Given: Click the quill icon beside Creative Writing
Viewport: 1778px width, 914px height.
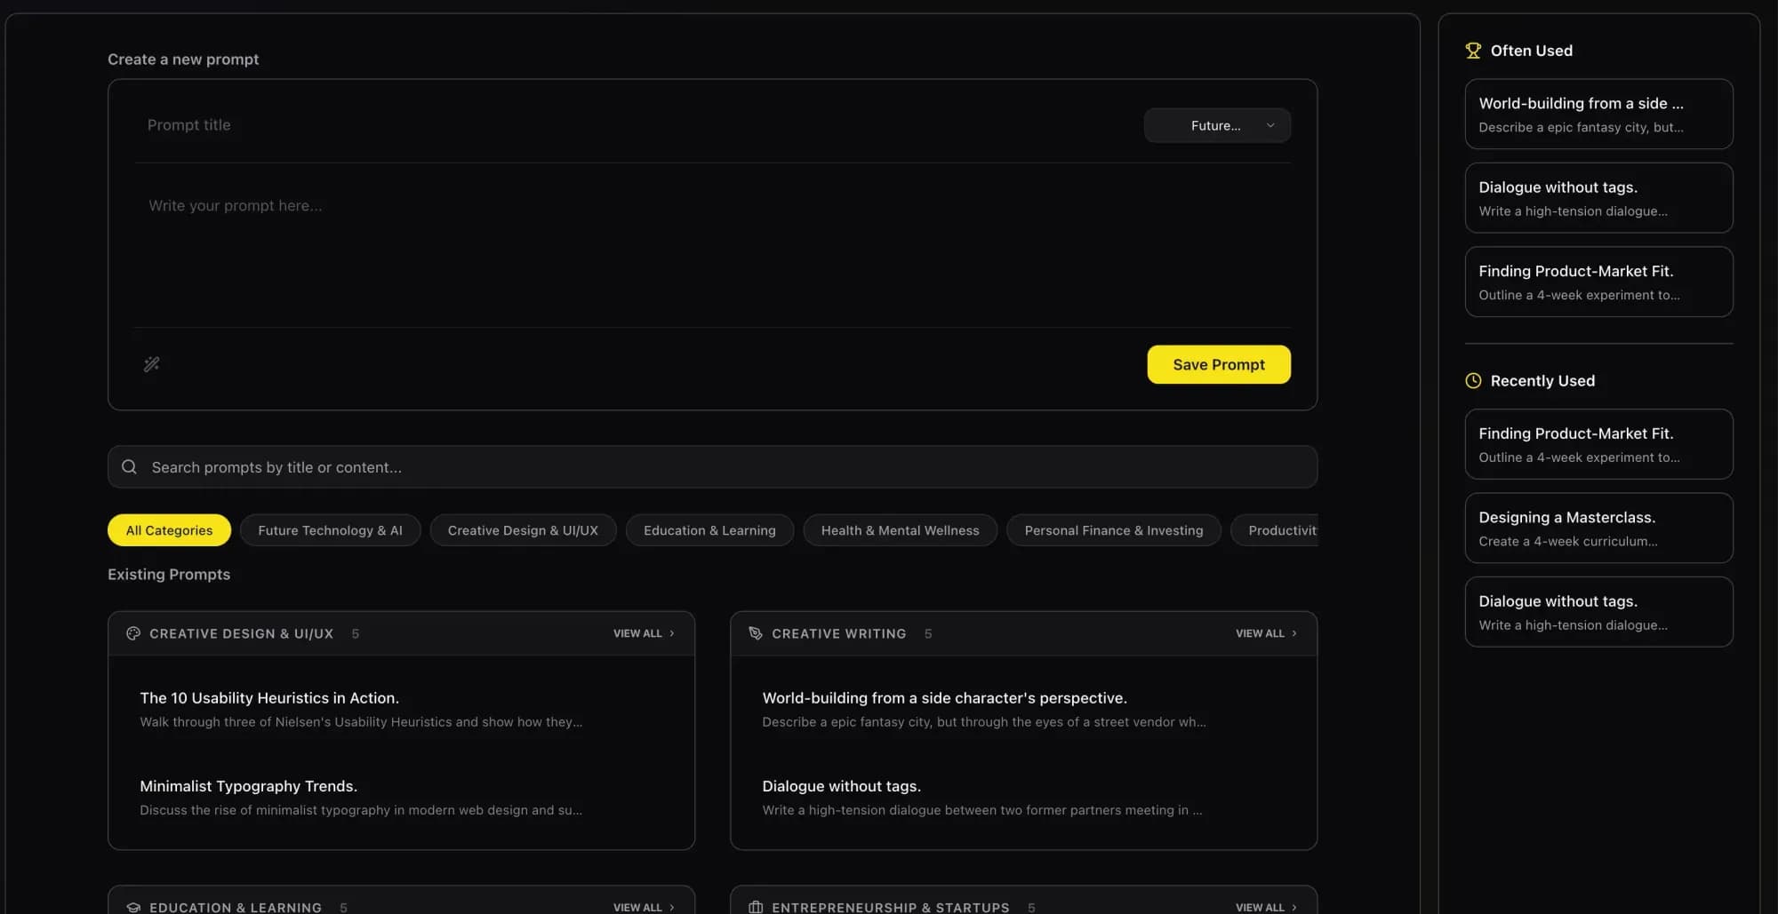Looking at the screenshot, I should (755, 633).
